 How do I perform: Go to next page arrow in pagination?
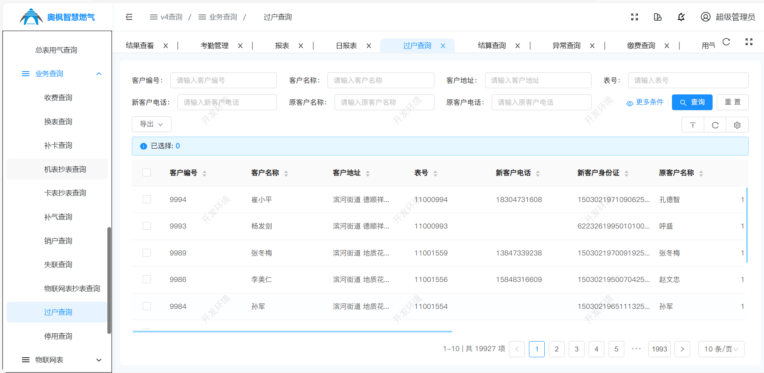pyautogui.click(x=682, y=349)
